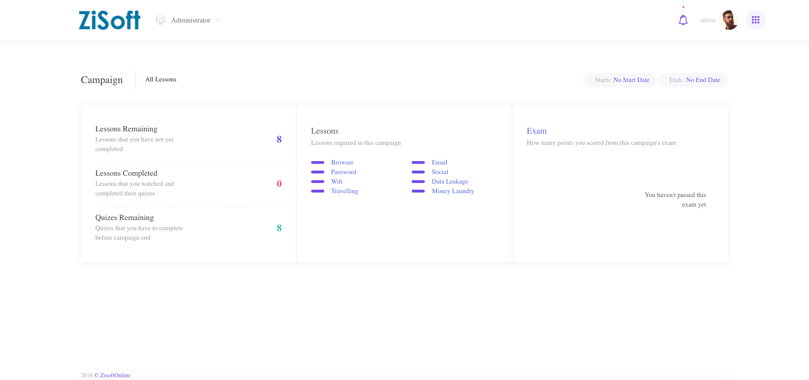Click the dashboard chart icon beside Administrator
The image size is (809, 380).
click(160, 20)
